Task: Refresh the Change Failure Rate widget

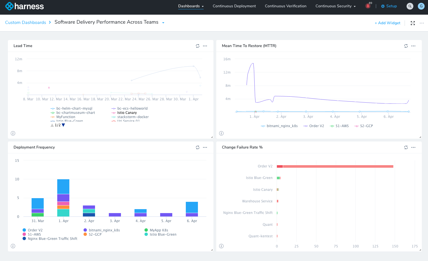Action: 406,147
